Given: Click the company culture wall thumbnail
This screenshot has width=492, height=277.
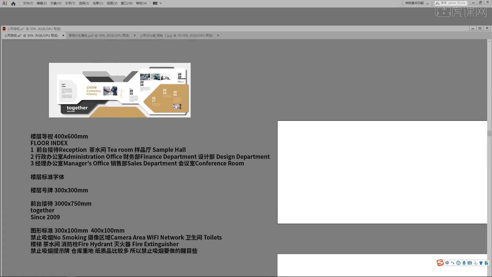Looking at the screenshot, I should click(x=176, y=35).
